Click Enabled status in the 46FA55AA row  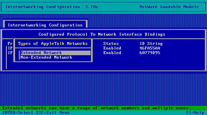point(112,48)
